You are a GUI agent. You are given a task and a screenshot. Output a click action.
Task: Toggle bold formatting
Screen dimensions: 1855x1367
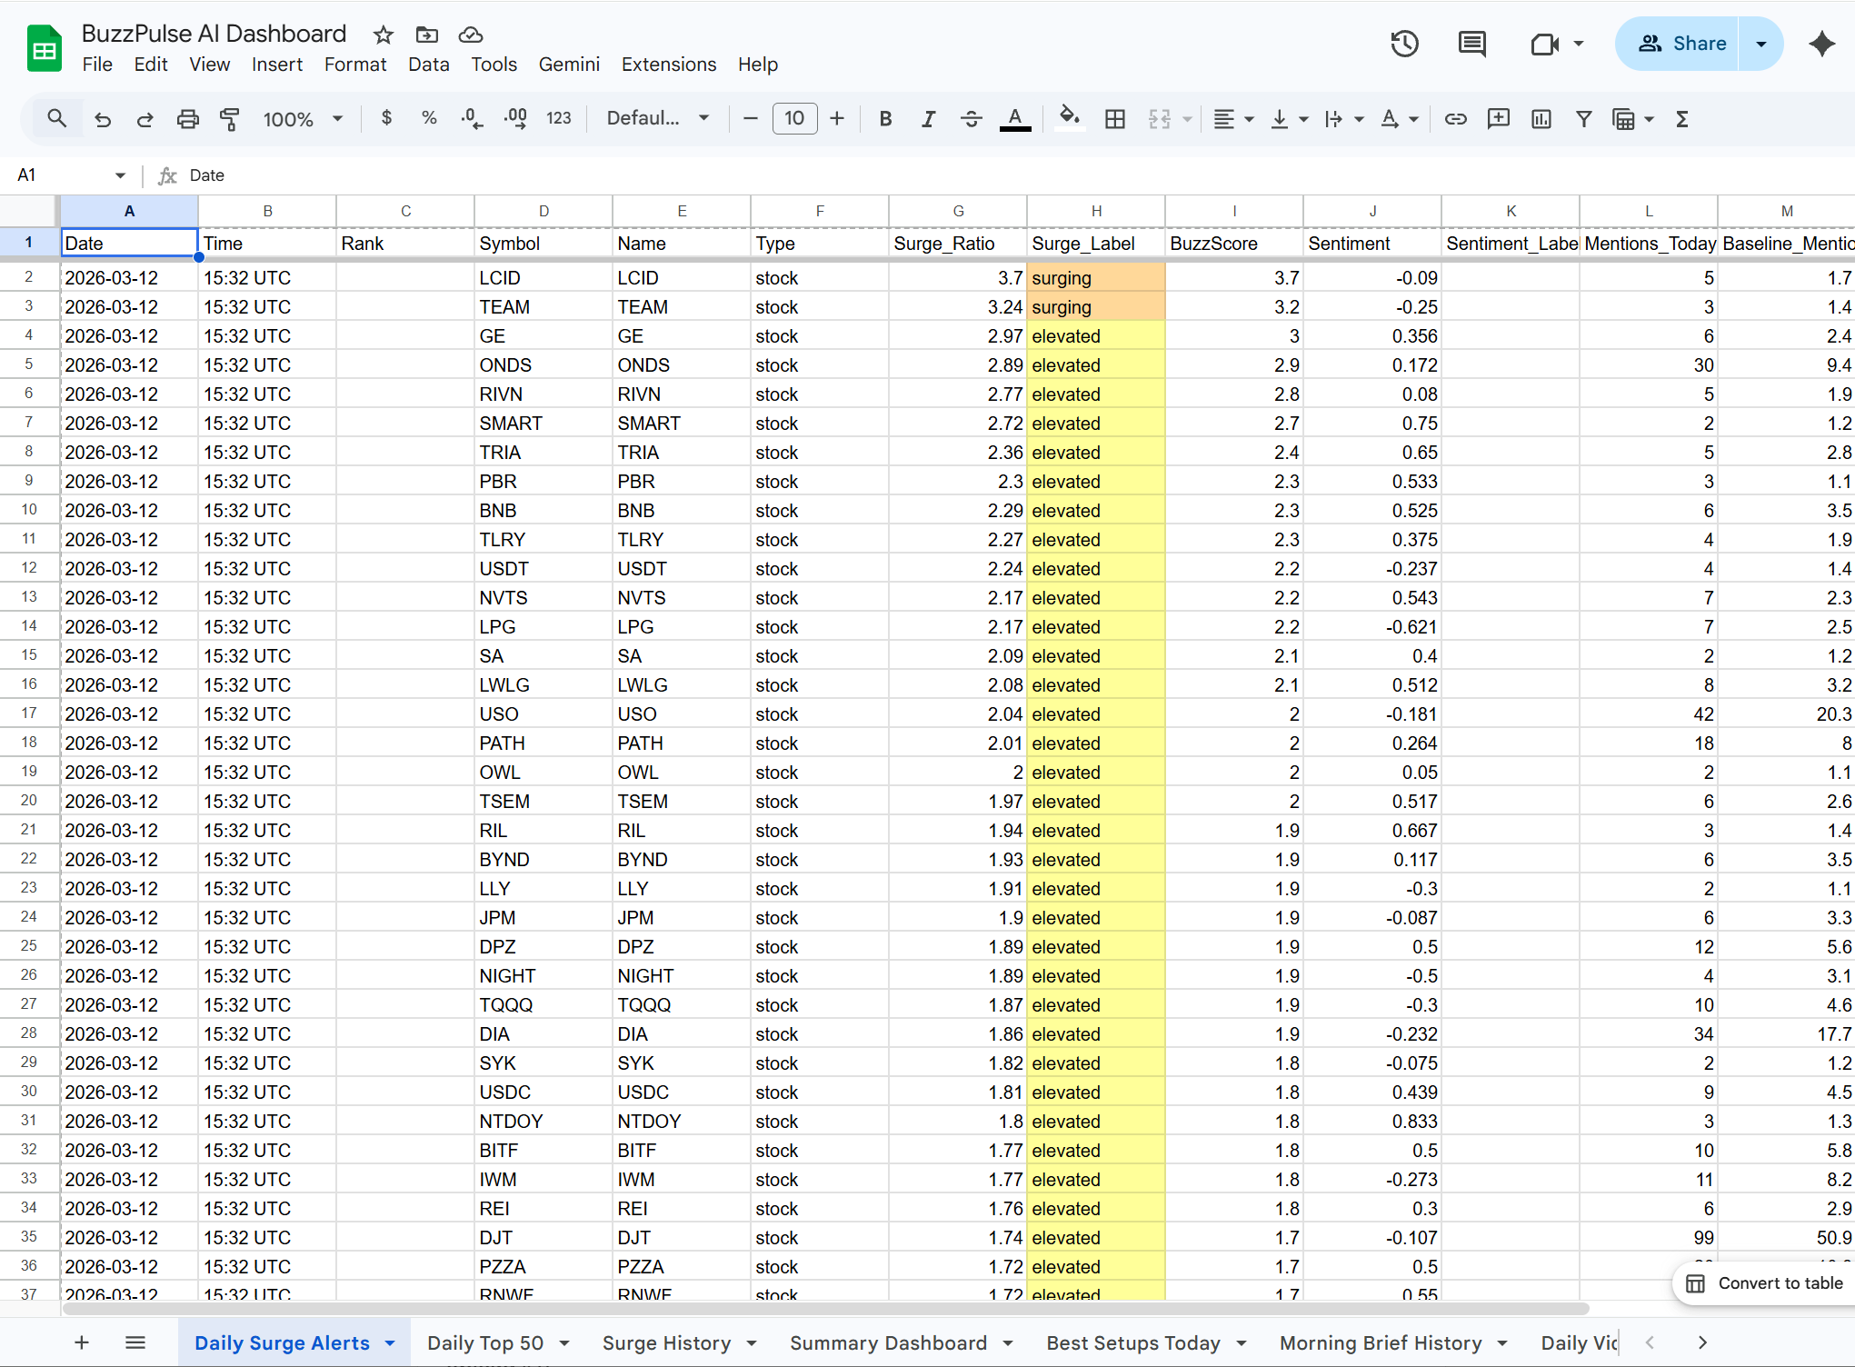point(884,118)
